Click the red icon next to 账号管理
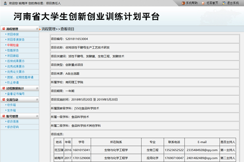 tap(4, 116)
